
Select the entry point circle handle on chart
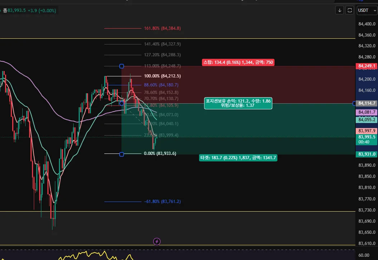click(x=122, y=103)
